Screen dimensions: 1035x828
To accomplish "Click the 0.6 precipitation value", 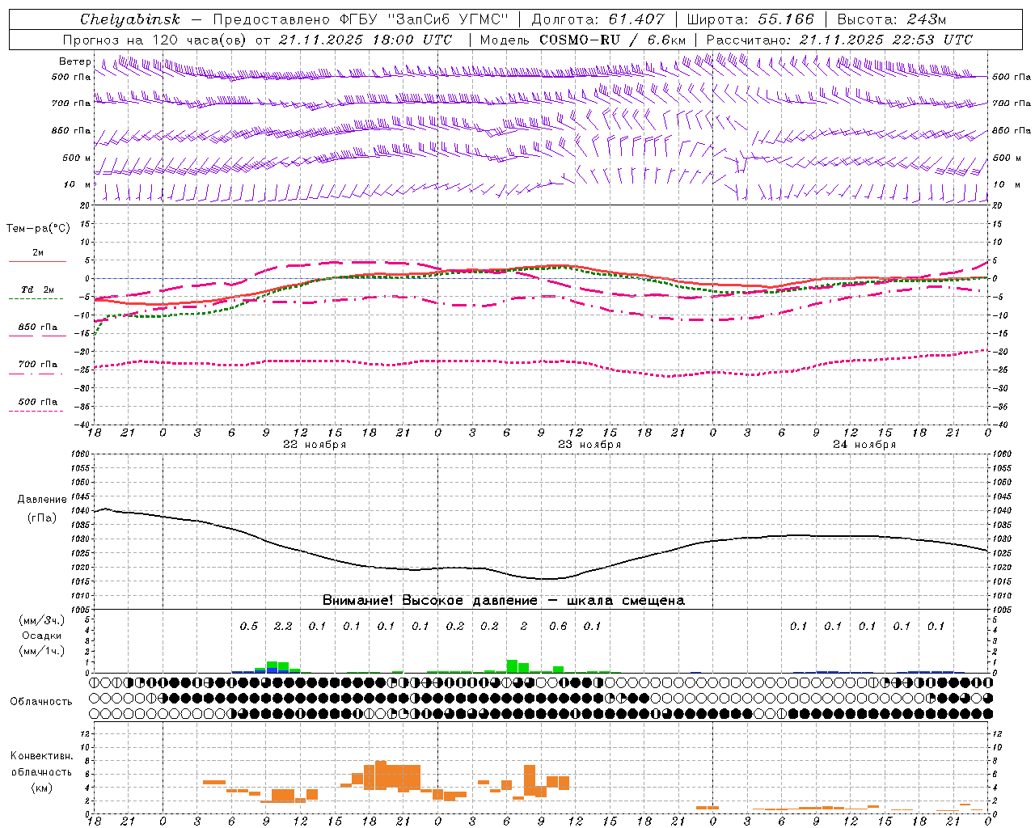I will [x=558, y=626].
